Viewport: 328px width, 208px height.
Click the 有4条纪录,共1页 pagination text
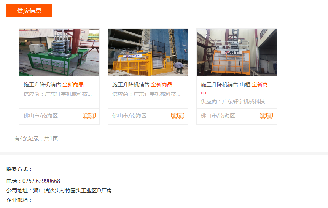tap(36, 138)
